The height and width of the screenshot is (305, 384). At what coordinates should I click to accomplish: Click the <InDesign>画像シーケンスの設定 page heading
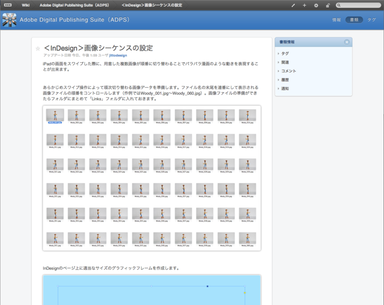[x=98, y=48]
